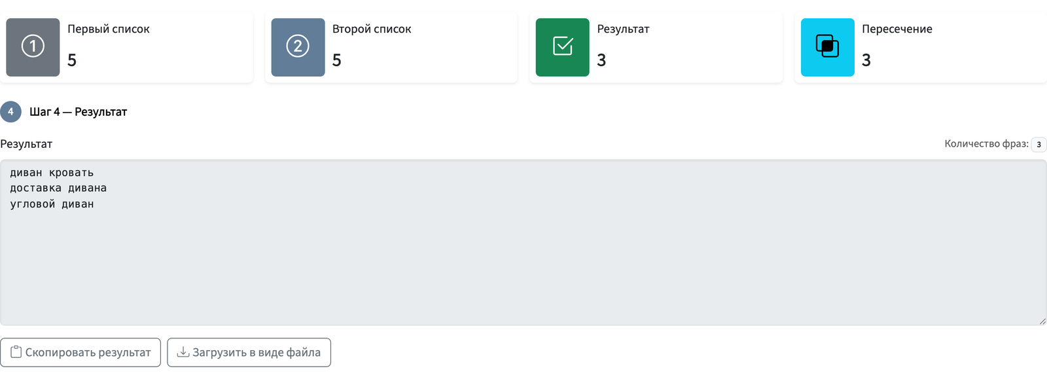Click the 'Первый список' card title
This screenshot has height=373, width=1047.
click(x=109, y=29)
